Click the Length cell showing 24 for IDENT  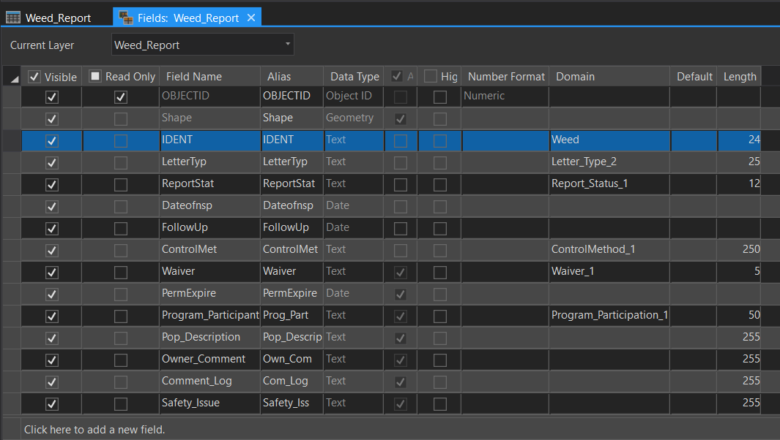pyautogui.click(x=738, y=140)
